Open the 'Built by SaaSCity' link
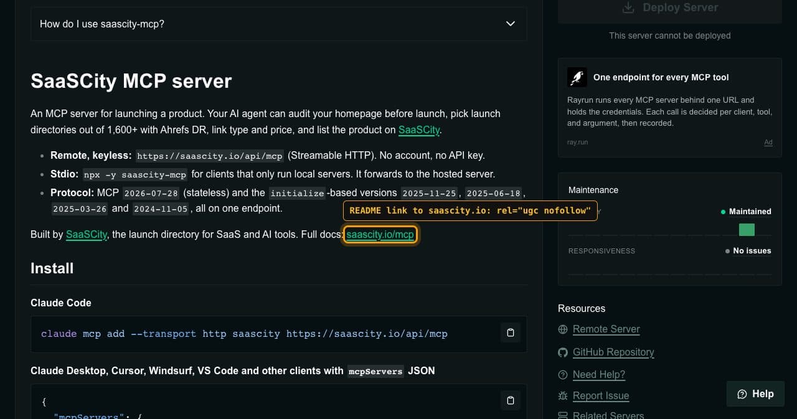 (87, 234)
